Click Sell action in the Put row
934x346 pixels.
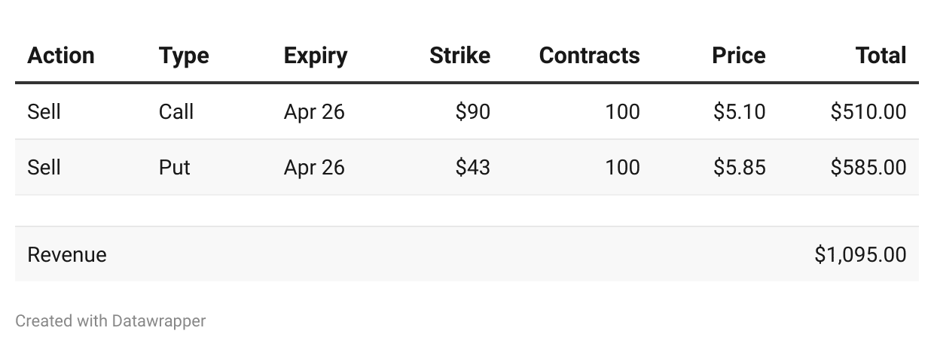pos(44,167)
